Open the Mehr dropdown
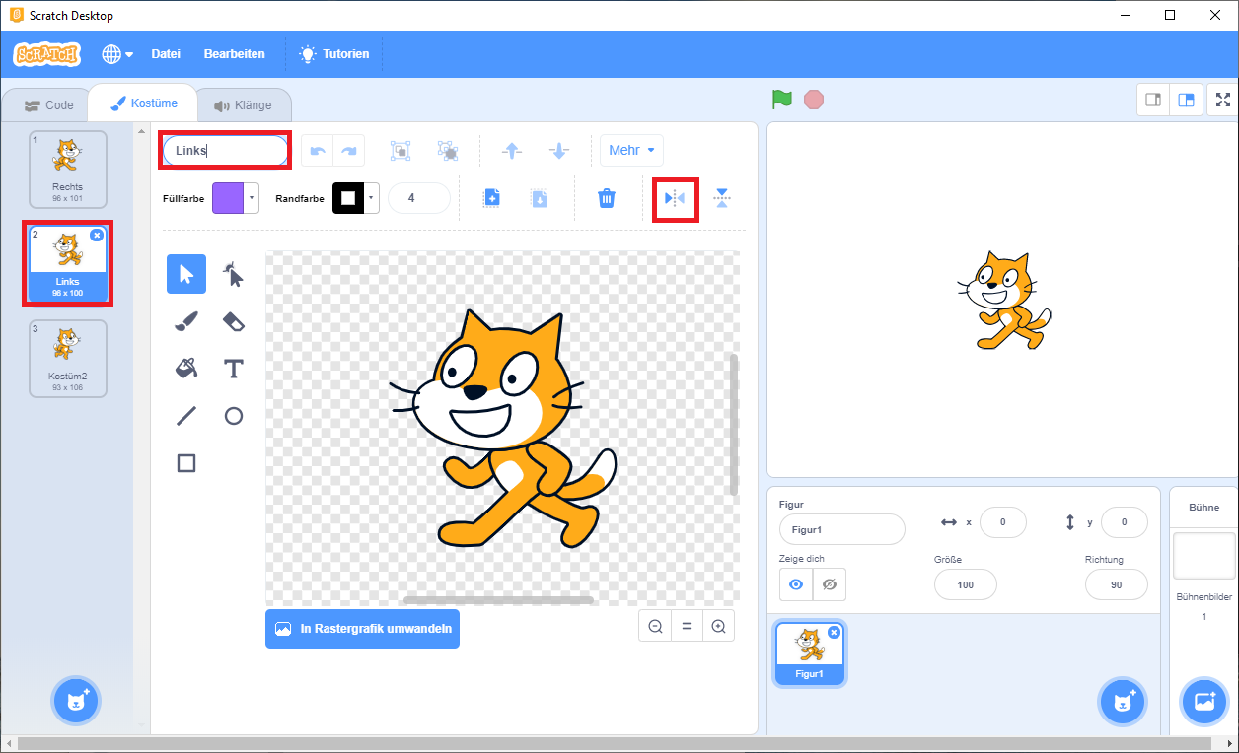The width and height of the screenshot is (1239, 753). coord(631,151)
